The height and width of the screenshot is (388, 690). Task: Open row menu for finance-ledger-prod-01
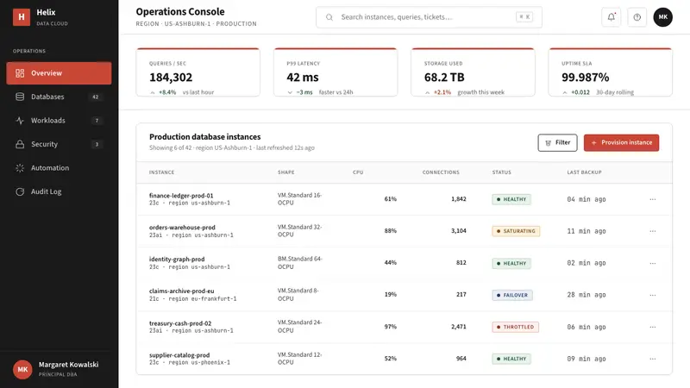pos(653,199)
